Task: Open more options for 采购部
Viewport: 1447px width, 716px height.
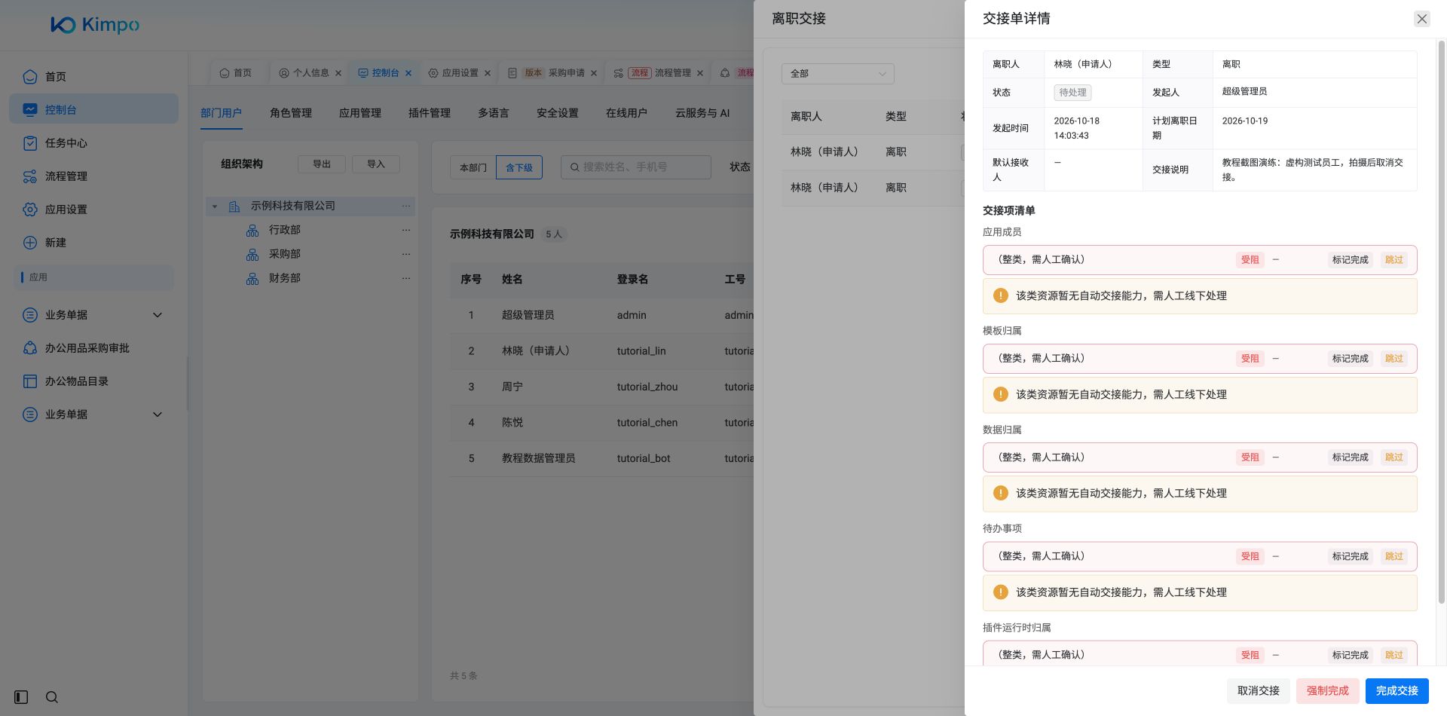Action: click(406, 254)
